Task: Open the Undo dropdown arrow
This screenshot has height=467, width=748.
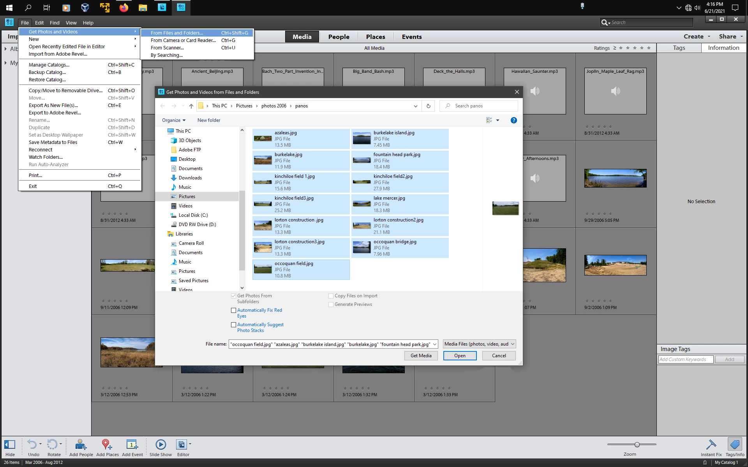Action: tap(41, 444)
